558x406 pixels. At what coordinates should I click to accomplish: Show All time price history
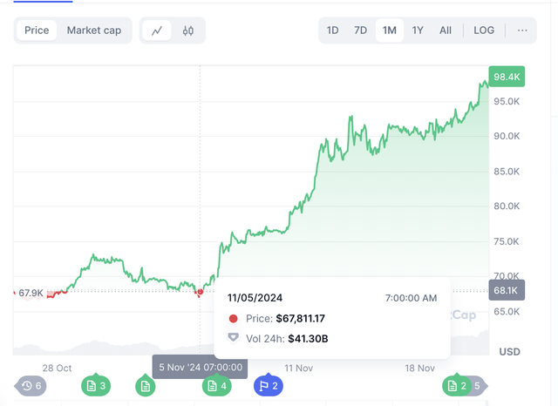click(x=446, y=30)
